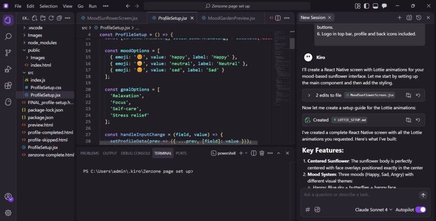Switch to the PORTS panel tab
Screen dimensions: 436x221
[181, 153]
